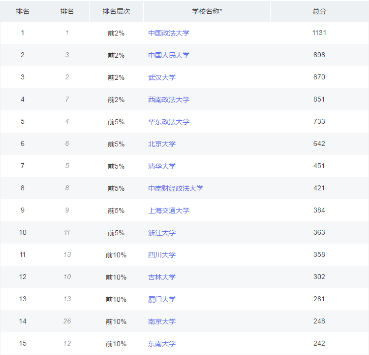The height and width of the screenshot is (355, 369).
Task: Open the 东南大学 link
Action: pos(162,344)
